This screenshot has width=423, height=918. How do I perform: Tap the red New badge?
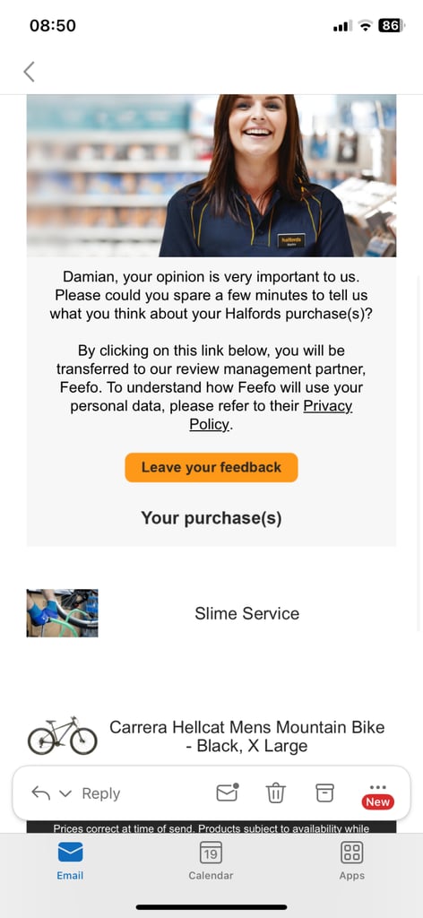(378, 802)
